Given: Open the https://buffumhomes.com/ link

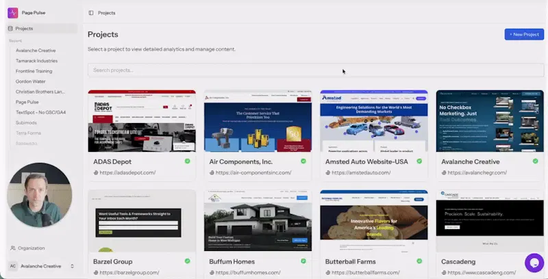Looking at the screenshot, I should 248,273.
